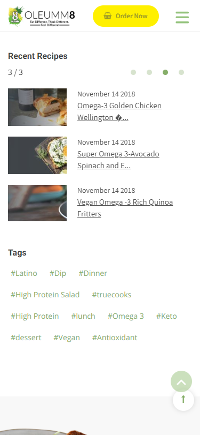Click the active third carousel dot

[x=165, y=72]
